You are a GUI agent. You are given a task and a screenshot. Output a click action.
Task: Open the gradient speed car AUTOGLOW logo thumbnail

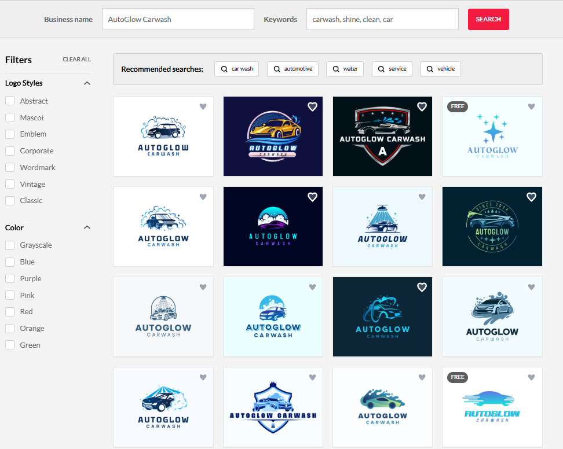coord(492,406)
